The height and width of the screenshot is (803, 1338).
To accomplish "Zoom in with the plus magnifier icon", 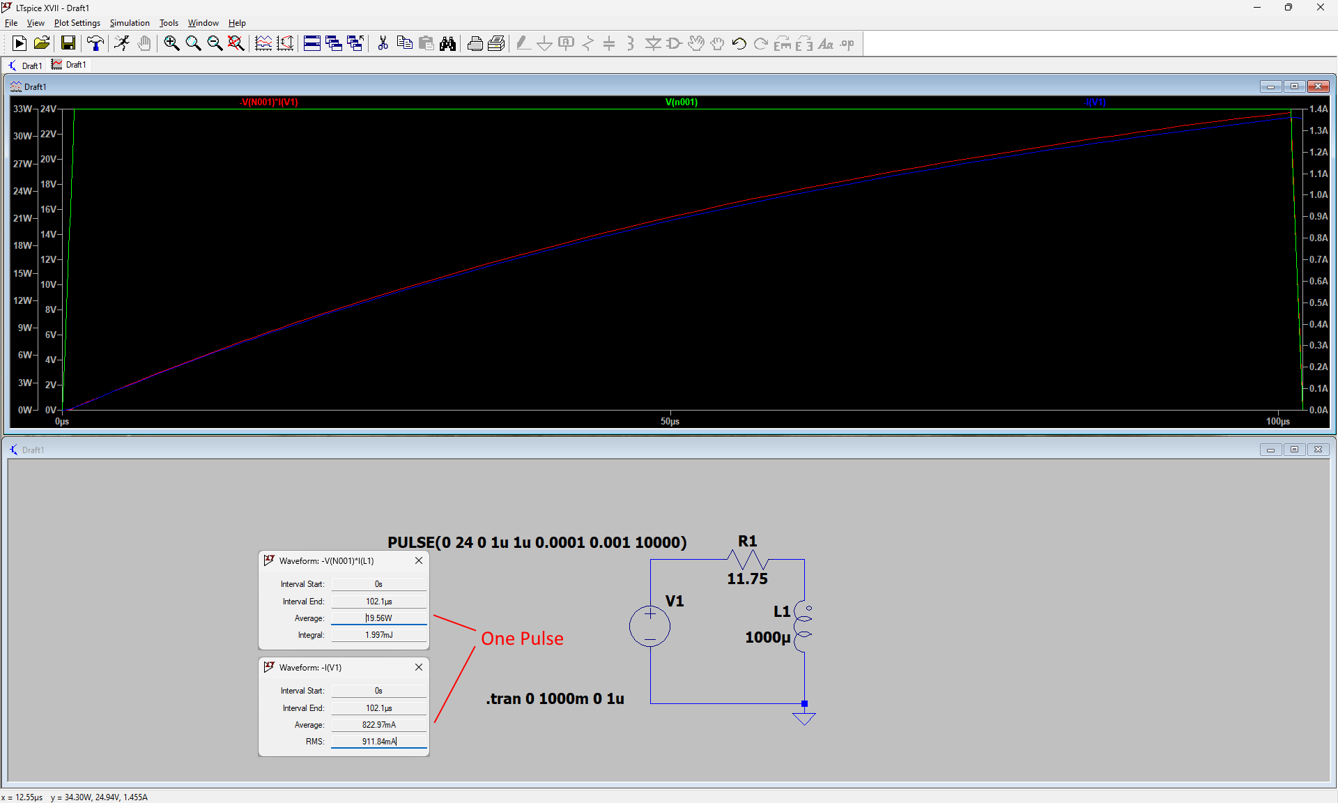I will click(171, 43).
